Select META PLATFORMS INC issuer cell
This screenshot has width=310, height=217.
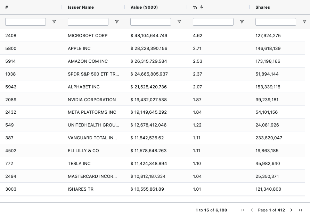pos(92,112)
